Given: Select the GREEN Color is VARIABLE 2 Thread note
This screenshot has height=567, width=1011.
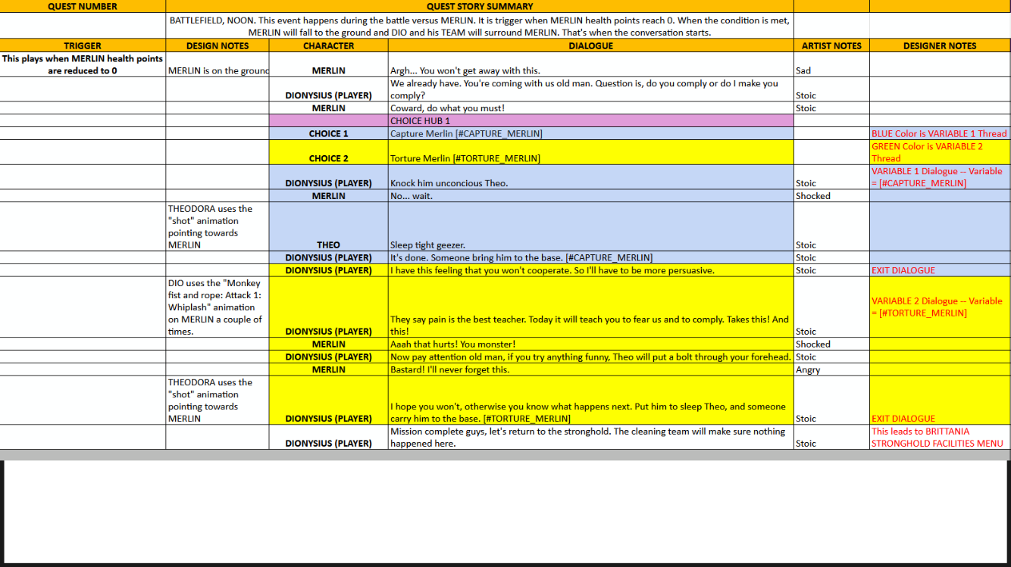Looking at the screenshot, I should coord(940,153).
